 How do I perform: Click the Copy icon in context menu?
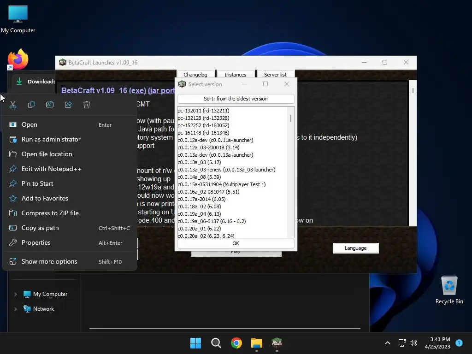tap(31, 105)
